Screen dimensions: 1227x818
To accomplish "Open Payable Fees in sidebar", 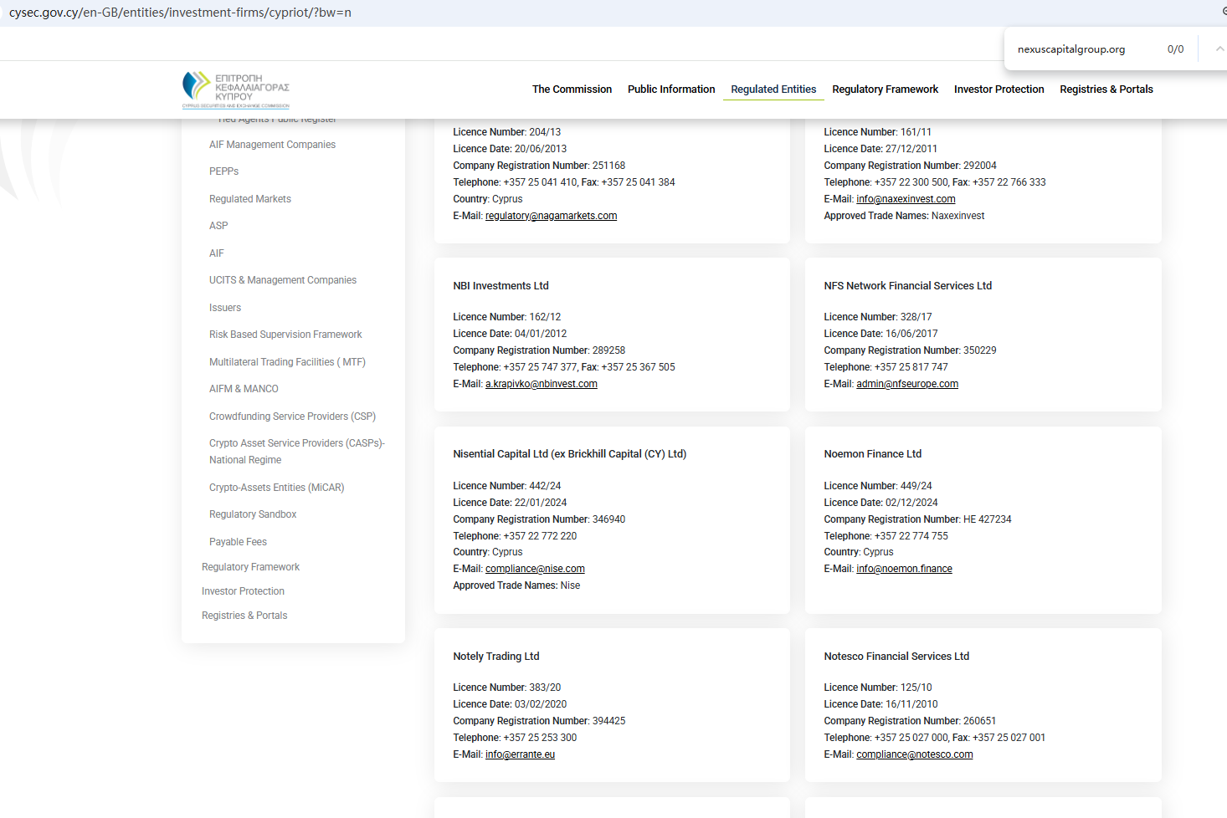I will pos(238,542).
